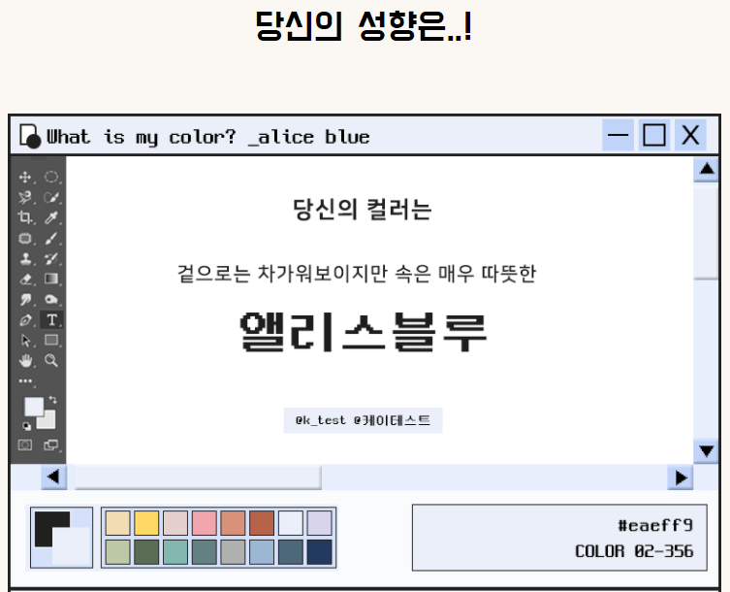Minimize the What is my color window
Screen dimensions: 730x592
[x=618, y=135]
